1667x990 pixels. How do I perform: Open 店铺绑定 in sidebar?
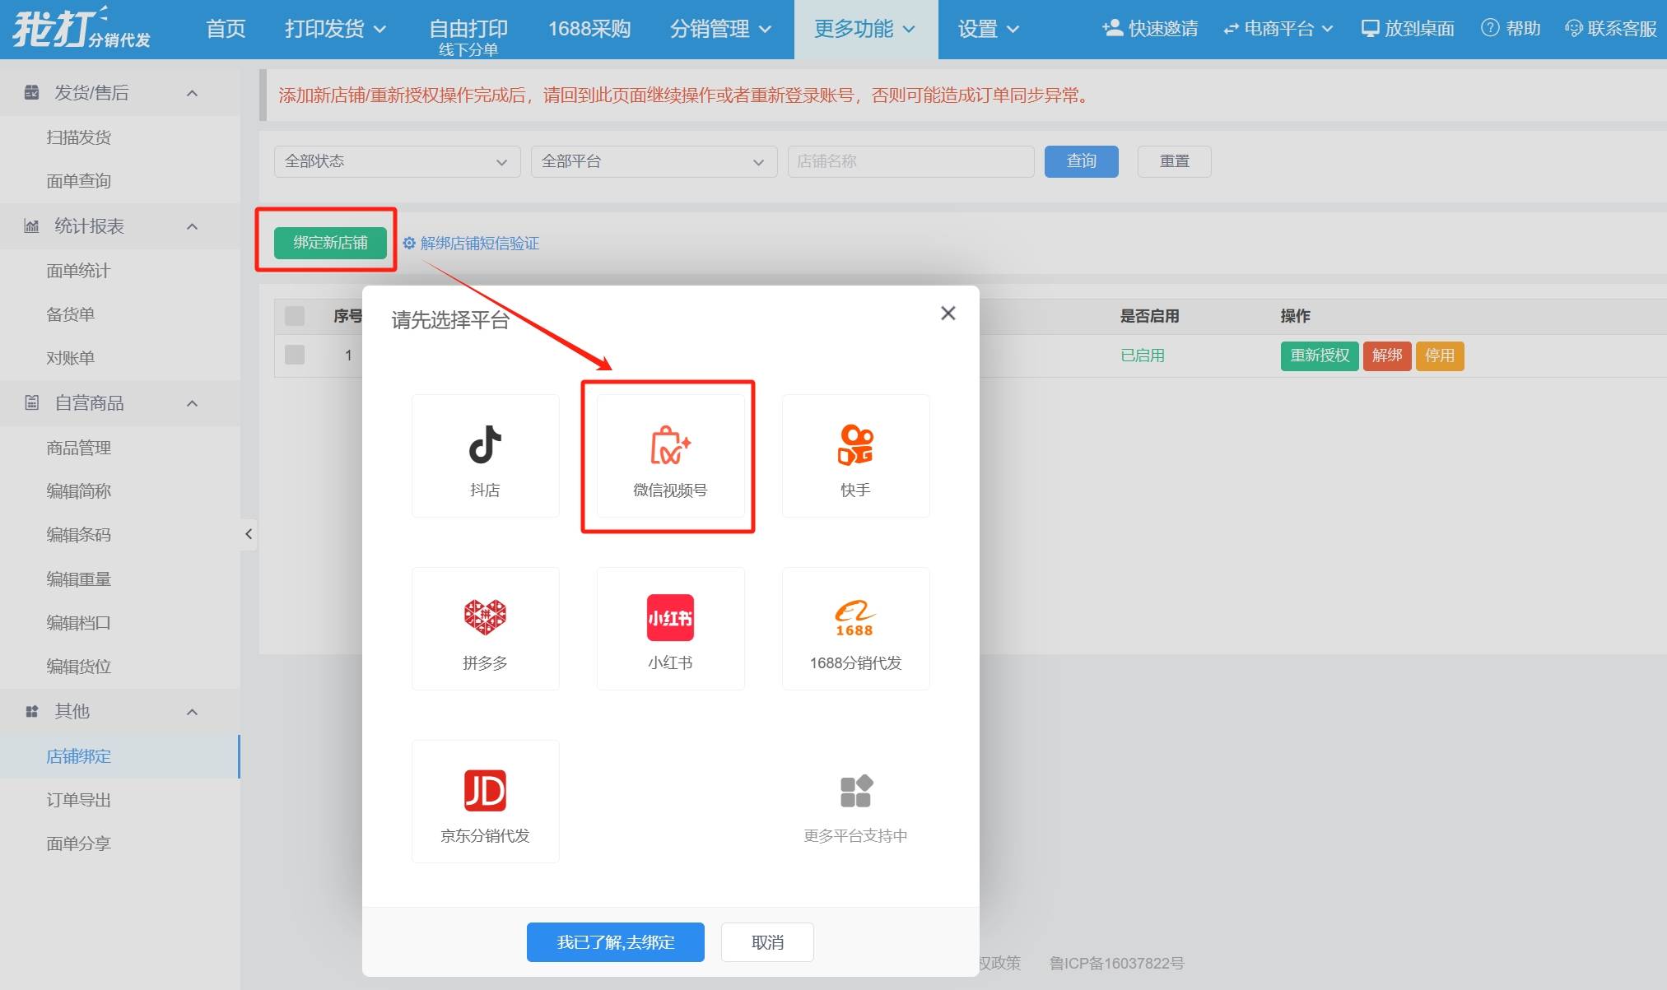[x=78, y=756]
